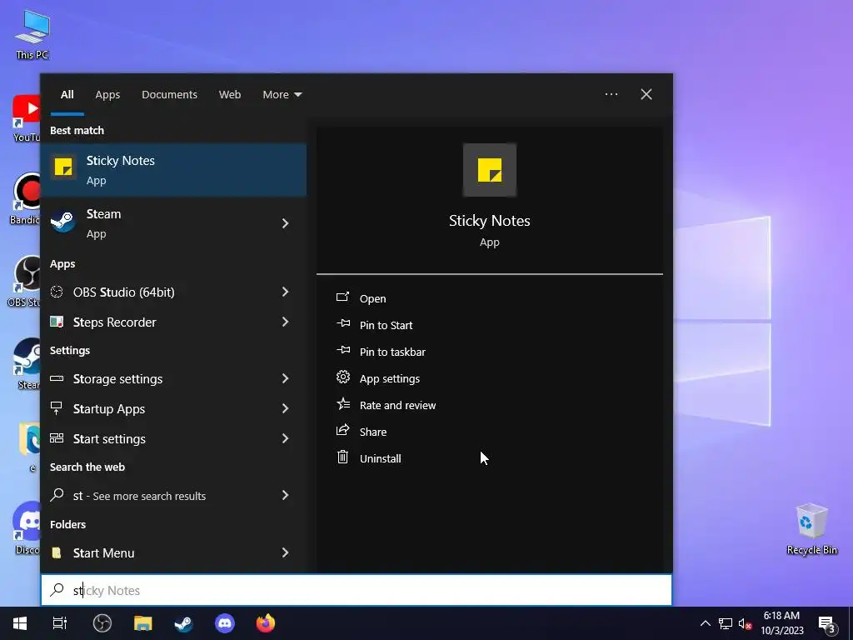
Task: Click the Sticky Notes icon in preview pane
Action: click(490, 170)
